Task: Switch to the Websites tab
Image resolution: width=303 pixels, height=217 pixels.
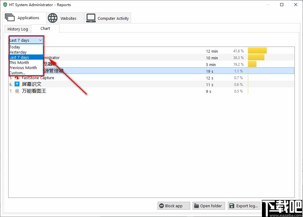Action: pyautogui.click(x=65, y=18)
